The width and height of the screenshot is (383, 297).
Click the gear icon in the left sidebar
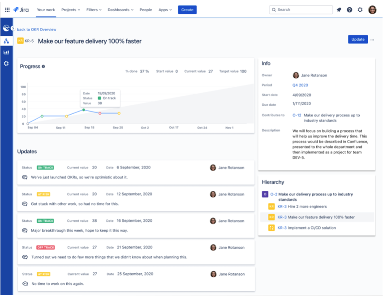pyautogui.click(x=6, y=63)
